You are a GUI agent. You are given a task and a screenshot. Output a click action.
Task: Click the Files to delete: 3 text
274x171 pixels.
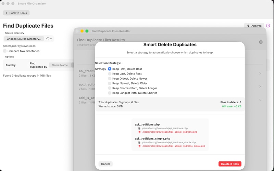[231, 102]
